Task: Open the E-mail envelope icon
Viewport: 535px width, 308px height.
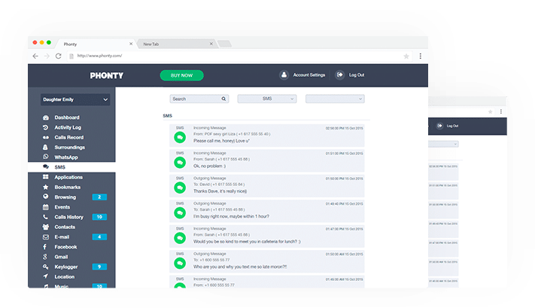Action: click(45, 236)
